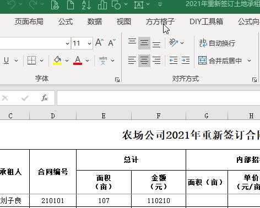Open the 视图 tab
The width and height of the screenshot is (260, 208).
pyautogui.click(x=124, y=21)
